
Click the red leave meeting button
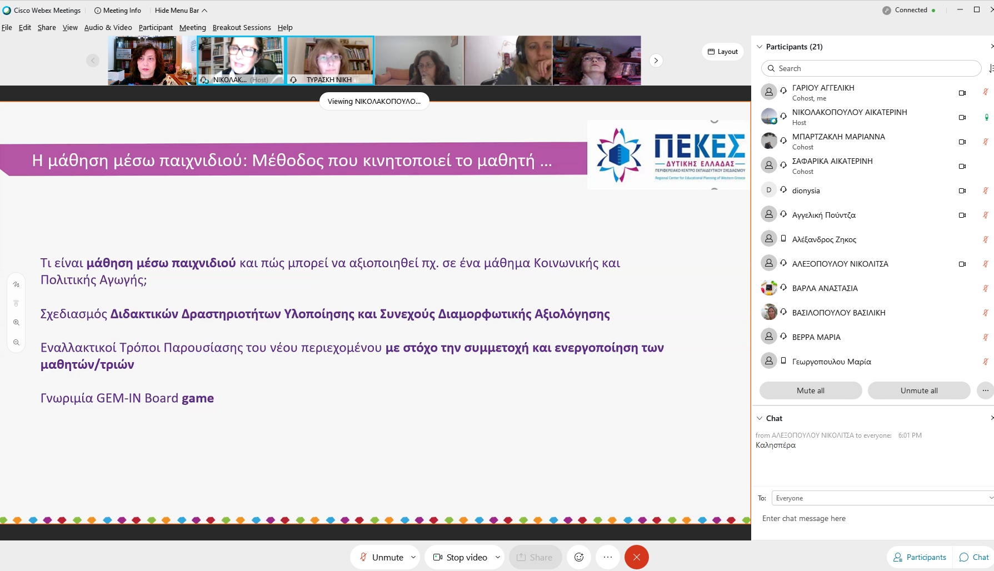pos(636,557)
